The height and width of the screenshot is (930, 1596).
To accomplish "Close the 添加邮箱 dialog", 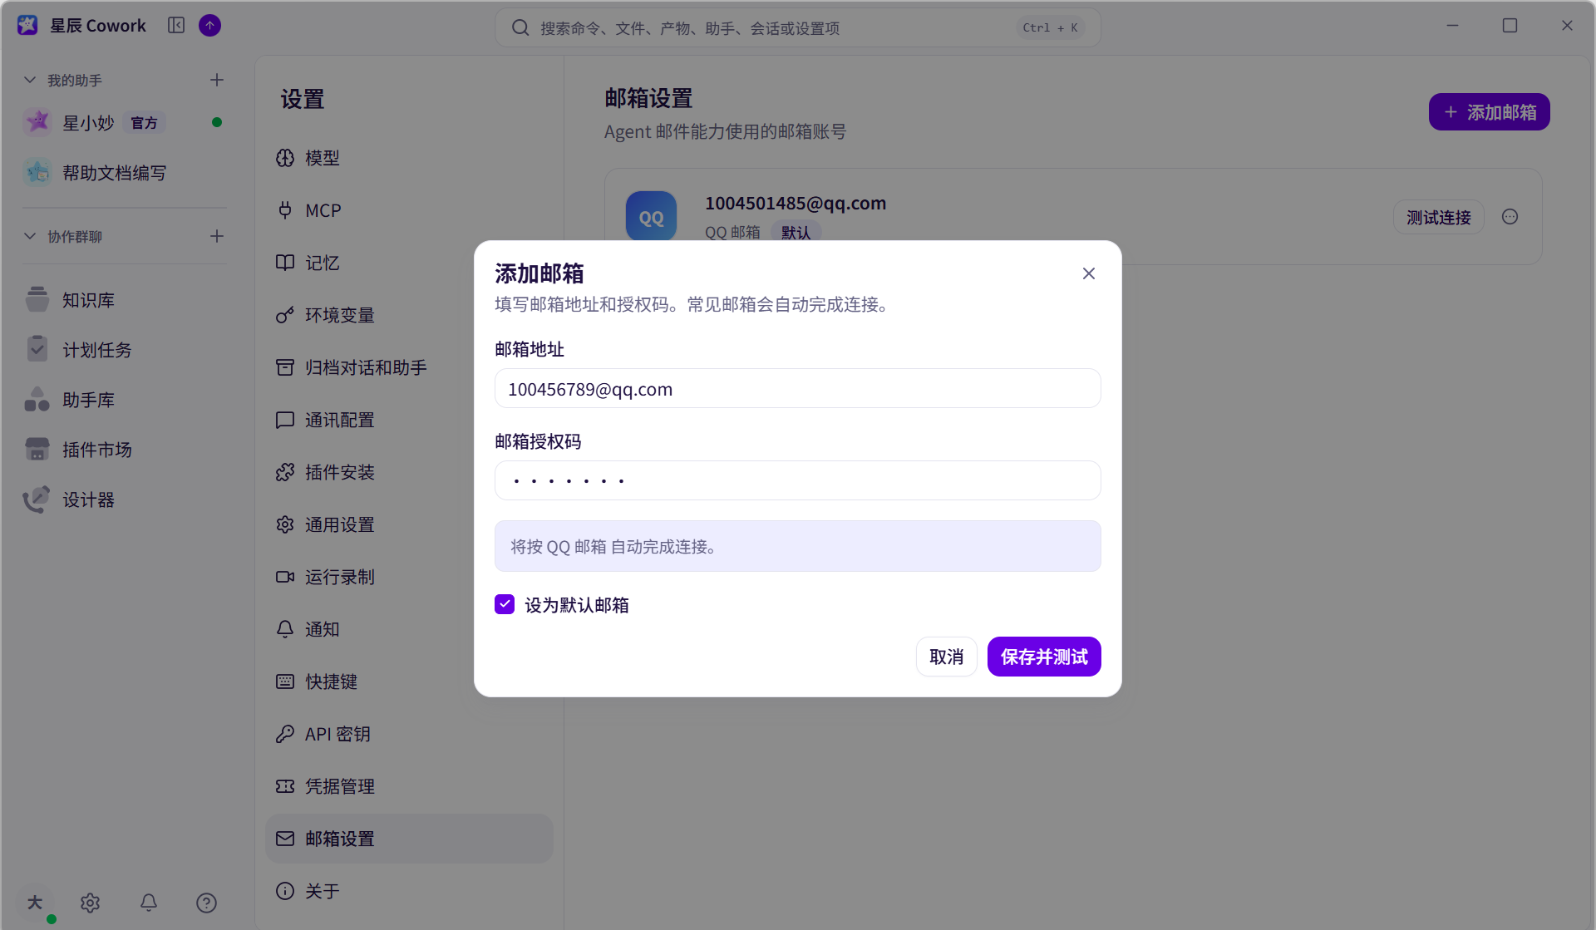I will (1088, 273).
